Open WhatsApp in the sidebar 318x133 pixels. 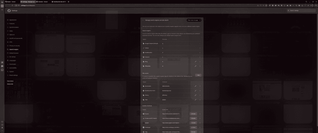tap(2, 66)
